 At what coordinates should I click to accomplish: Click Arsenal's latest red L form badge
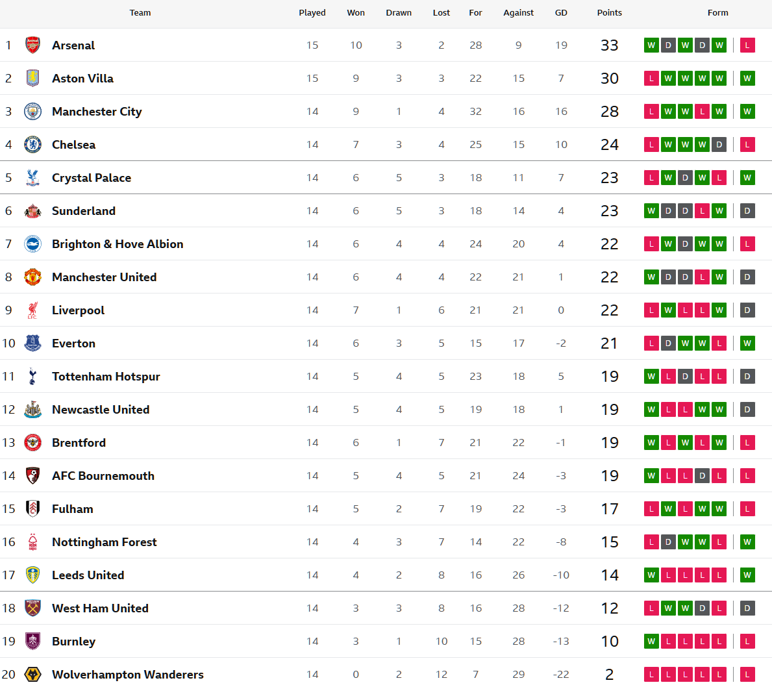pos(747,45)
